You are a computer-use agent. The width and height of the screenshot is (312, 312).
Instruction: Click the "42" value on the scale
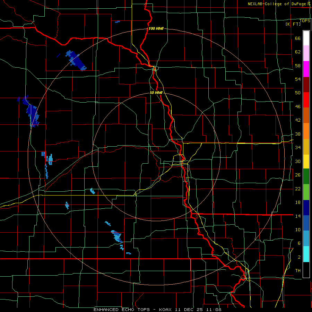298,120
